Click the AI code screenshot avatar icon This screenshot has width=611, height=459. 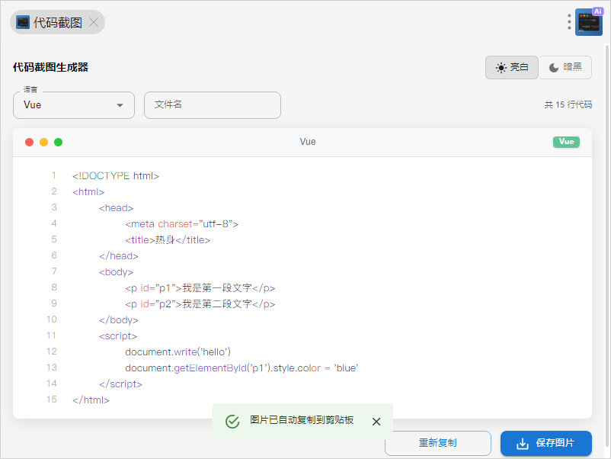click(x=589, y=22)
